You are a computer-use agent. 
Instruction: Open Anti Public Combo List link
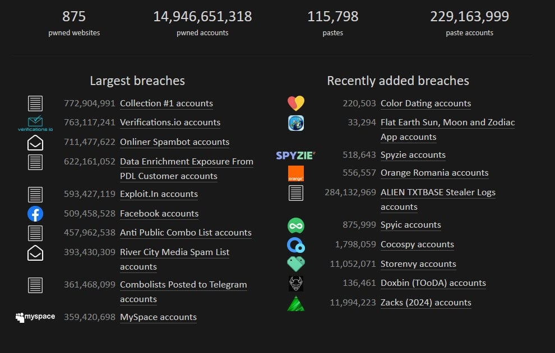(186, 233)
